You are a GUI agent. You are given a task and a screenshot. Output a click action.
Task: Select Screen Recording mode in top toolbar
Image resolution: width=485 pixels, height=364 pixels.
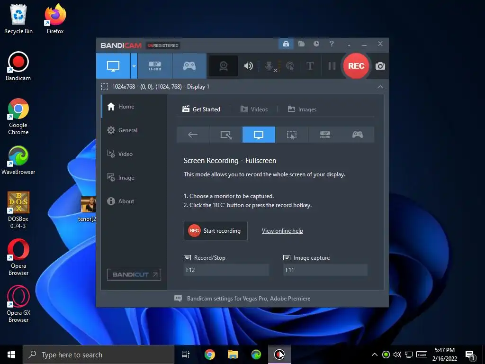click(x=113, y=66)
